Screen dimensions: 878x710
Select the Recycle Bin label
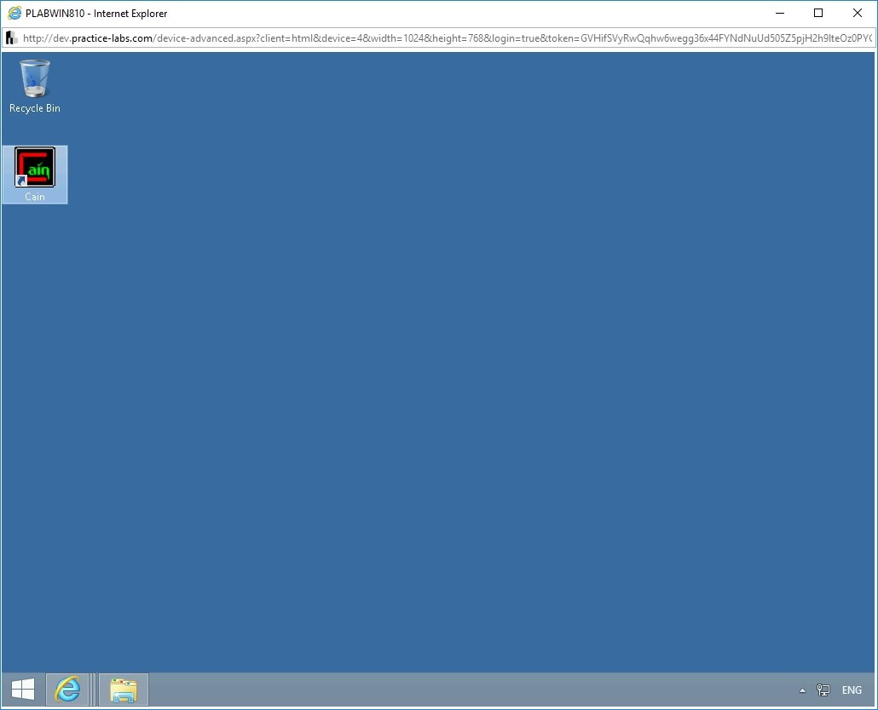[x=34, y=108]
